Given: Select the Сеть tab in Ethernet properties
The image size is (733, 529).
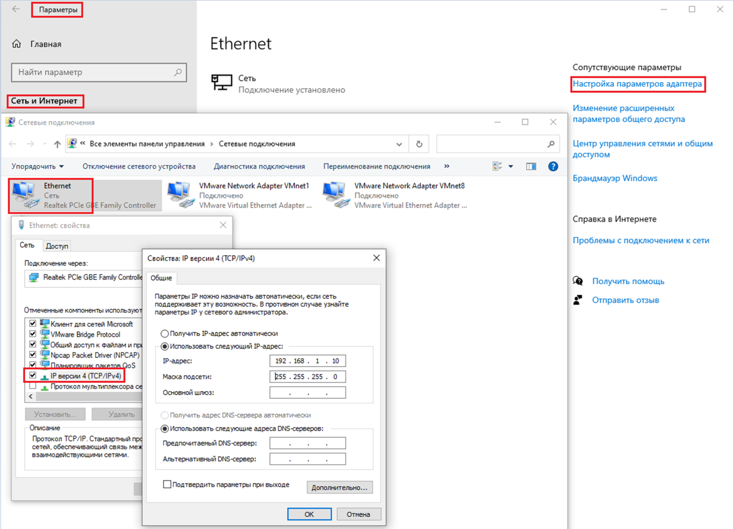Looking at the screenshot, I should [27, 245].
